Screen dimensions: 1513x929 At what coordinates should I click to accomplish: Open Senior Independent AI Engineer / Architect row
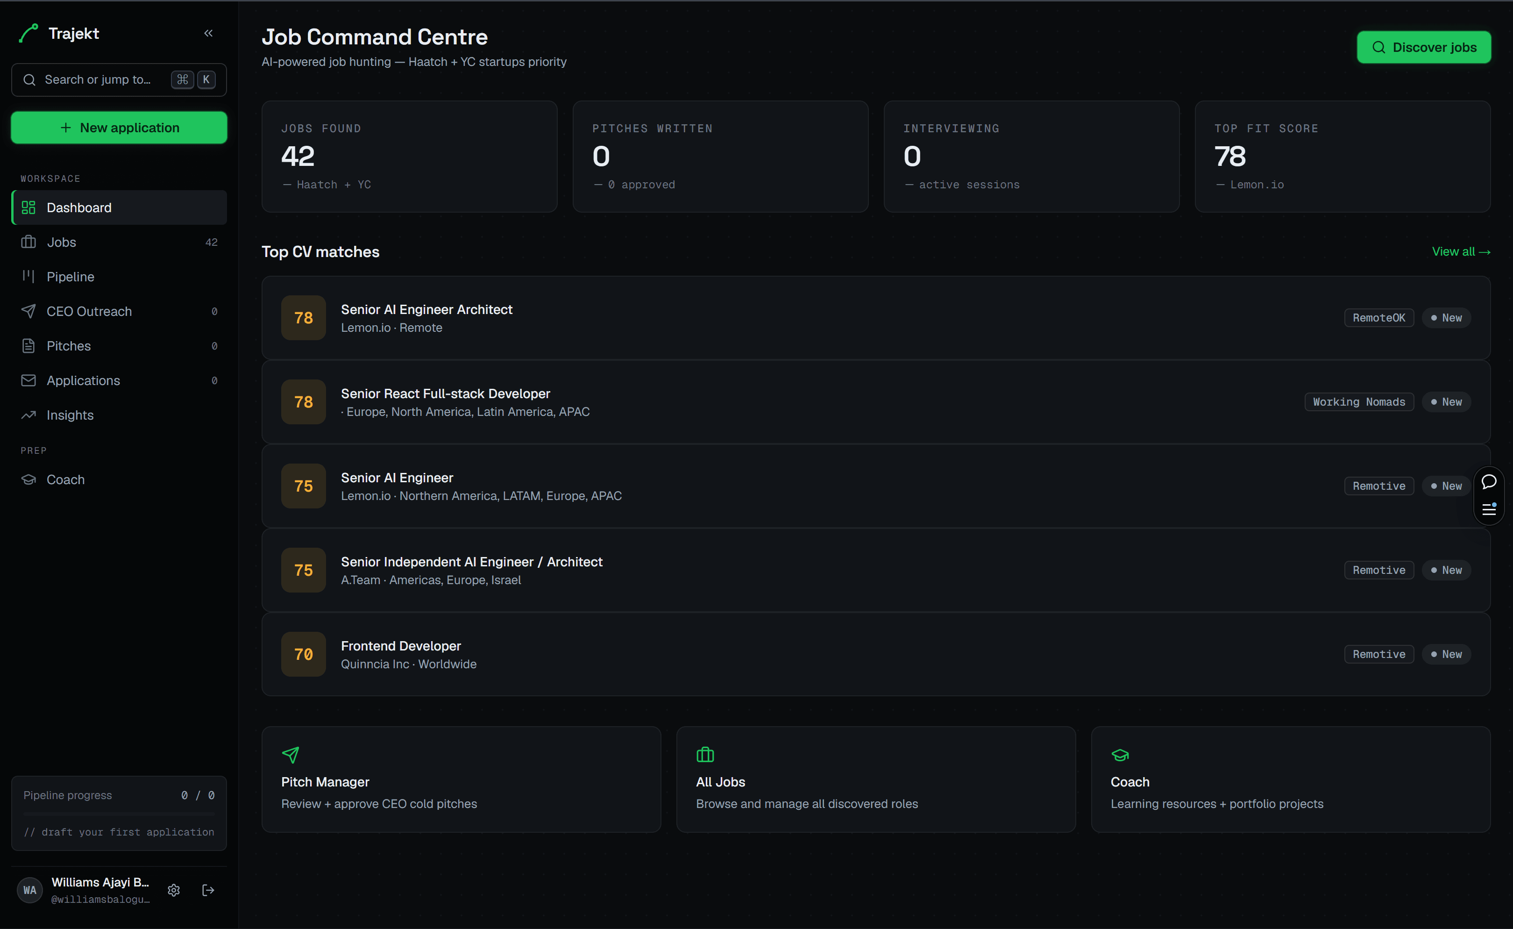(x=876, y=570)
